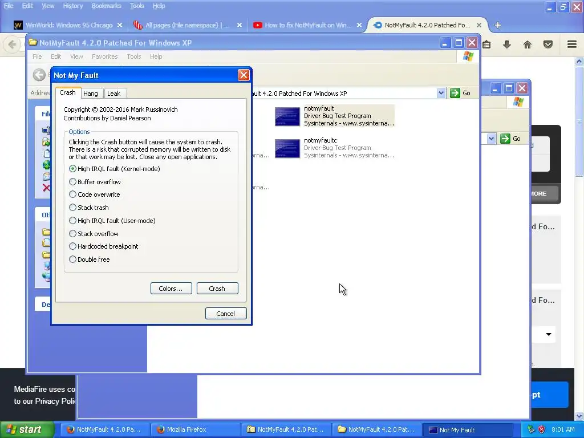
Task: Open Firefox bookmarks list icon
Action: point(486,44)
